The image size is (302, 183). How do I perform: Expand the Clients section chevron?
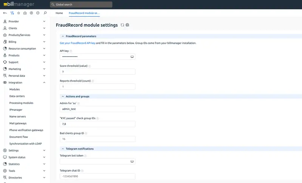[x=44, y=28]
